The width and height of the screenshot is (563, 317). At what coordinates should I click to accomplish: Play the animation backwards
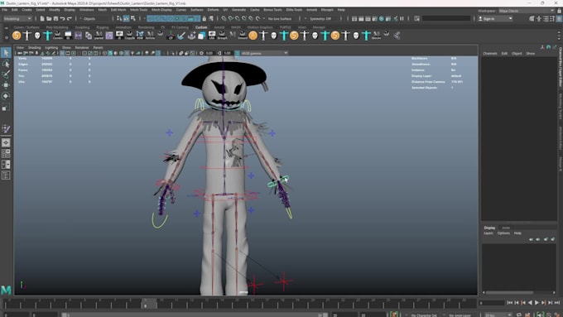[x=530, y=303]
